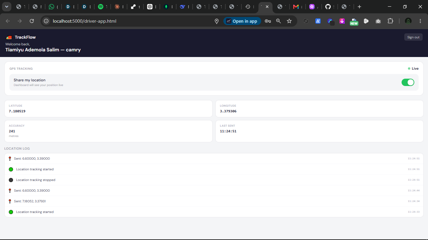
Task: Open the tab search dropdown arrow
Action: coord(6,7)
